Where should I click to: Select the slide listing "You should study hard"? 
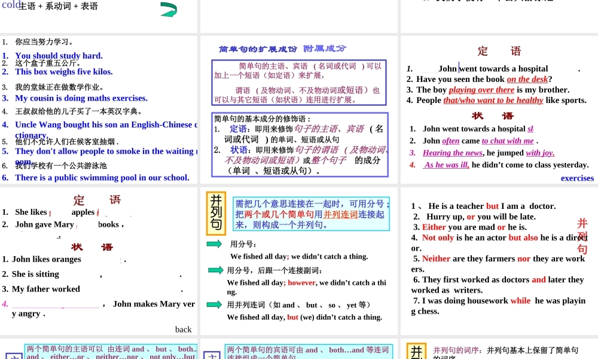pos(99,109)
